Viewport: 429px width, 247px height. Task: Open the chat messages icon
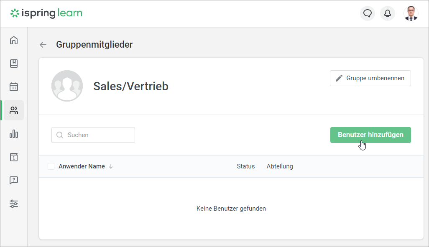(x=368, y=13)
